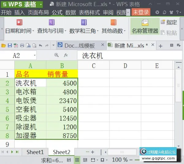Open the 日期和时间 dropdown arrow
Screen dimensions: 184x164
pyautogui.click(x=33, y=31)
